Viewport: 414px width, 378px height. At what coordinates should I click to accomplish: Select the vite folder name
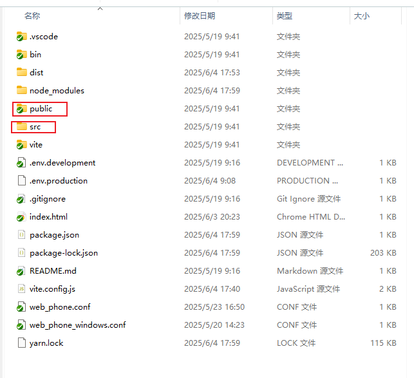click(36, 145)
